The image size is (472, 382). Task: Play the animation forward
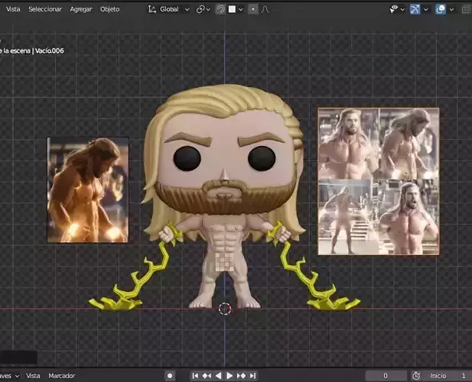click(x=229, y=376)
